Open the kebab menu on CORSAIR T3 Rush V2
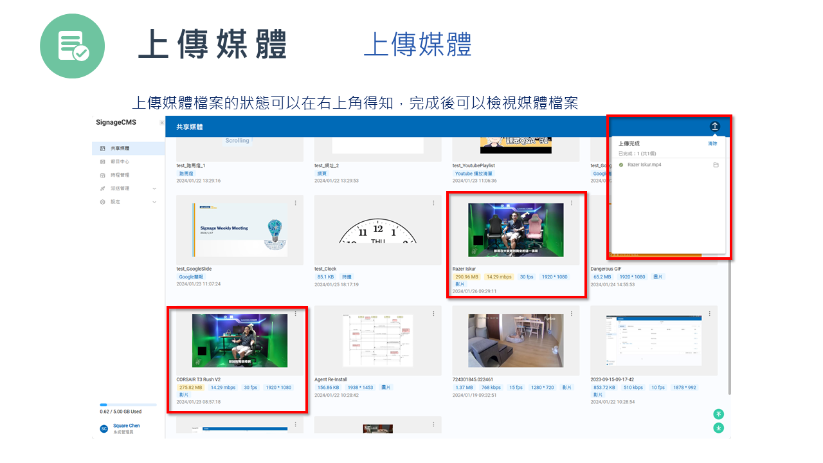The image size is (823, 463). [x=296, y=313]
